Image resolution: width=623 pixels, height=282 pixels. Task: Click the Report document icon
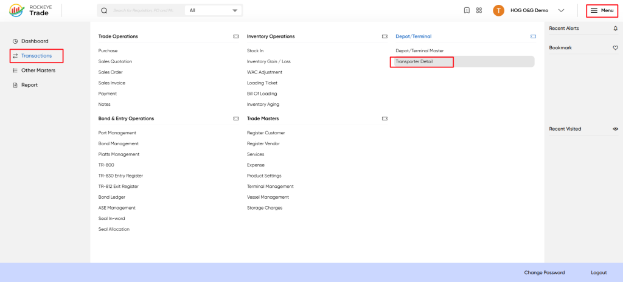(x=15, y=85)
